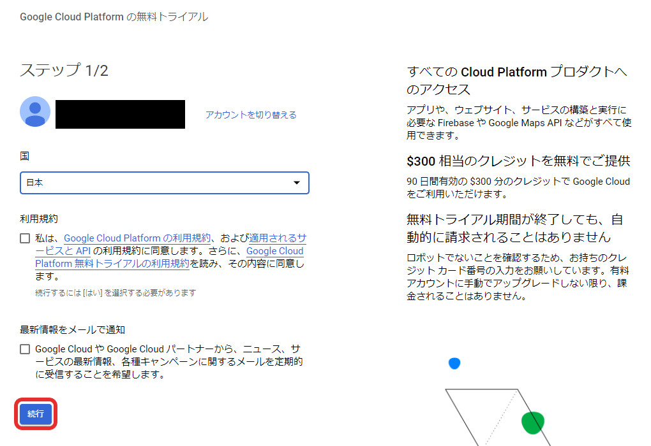Click the country dropdown arrow
The width and height of the screenshot is (651, 446).
click(296, 182)
